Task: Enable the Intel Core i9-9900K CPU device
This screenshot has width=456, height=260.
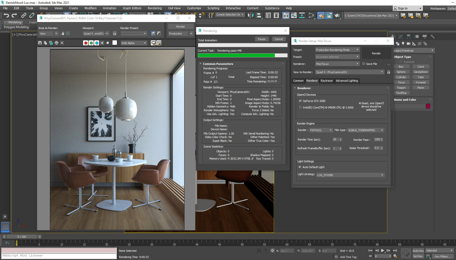Action: (300, 107)
